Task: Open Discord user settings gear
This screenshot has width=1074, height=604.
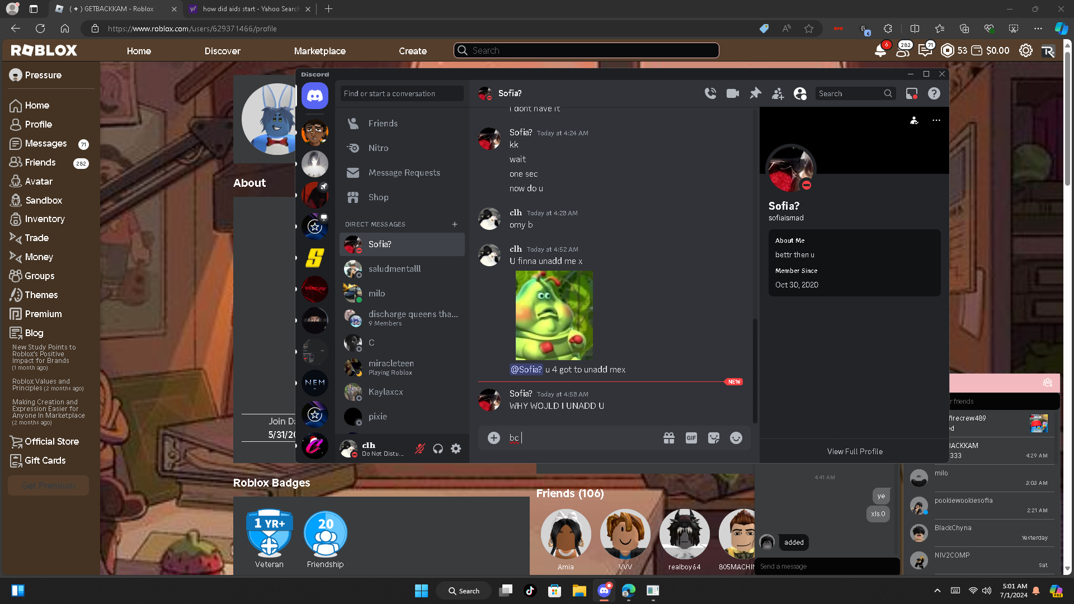Action: tap(456, 449)
